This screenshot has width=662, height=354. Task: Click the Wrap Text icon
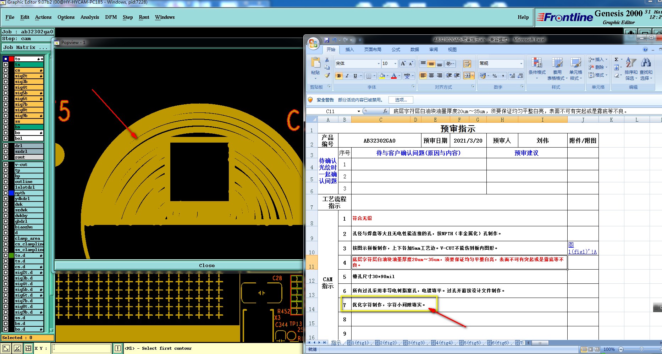coord(467,64)
